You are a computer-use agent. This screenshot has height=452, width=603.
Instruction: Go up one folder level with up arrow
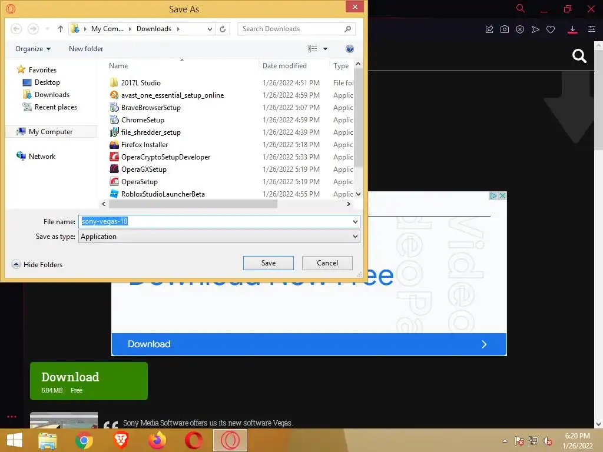pyautogui.click(x=61, y=29)
